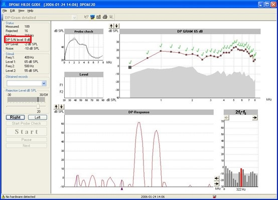Click the Start Probe Check button

coord(27,123)
